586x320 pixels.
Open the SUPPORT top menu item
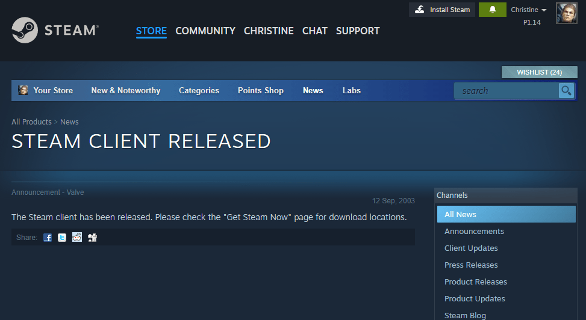coord(358,31)
